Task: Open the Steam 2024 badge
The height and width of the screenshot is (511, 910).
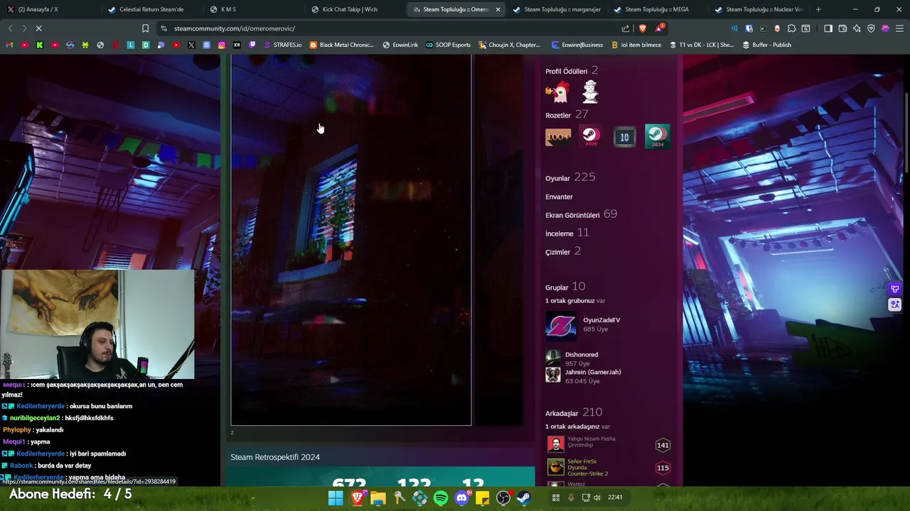Action: click(657, 136)
